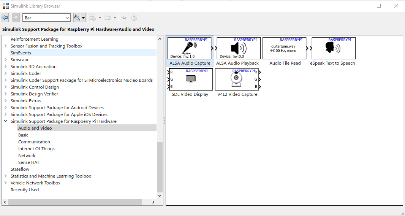This screenshot has height=216, width=405.
Task: Expand the Simscape library node
Action: 6,60
